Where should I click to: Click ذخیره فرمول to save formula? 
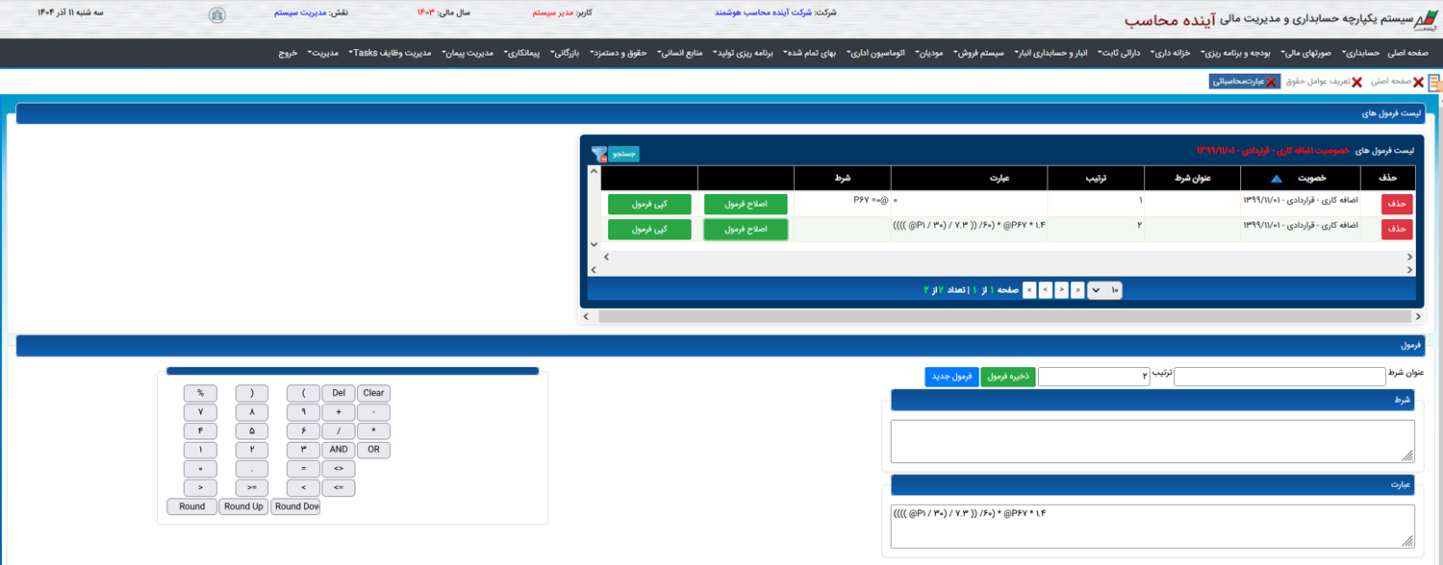pyautogui.click(x=1008, y=377)
